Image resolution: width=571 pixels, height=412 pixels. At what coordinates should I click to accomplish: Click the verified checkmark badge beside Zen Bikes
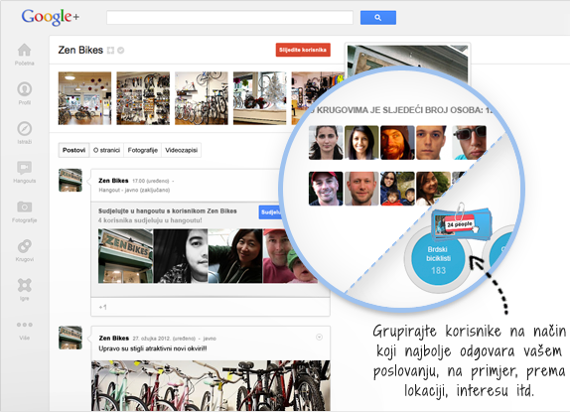(x=121, y=51)
